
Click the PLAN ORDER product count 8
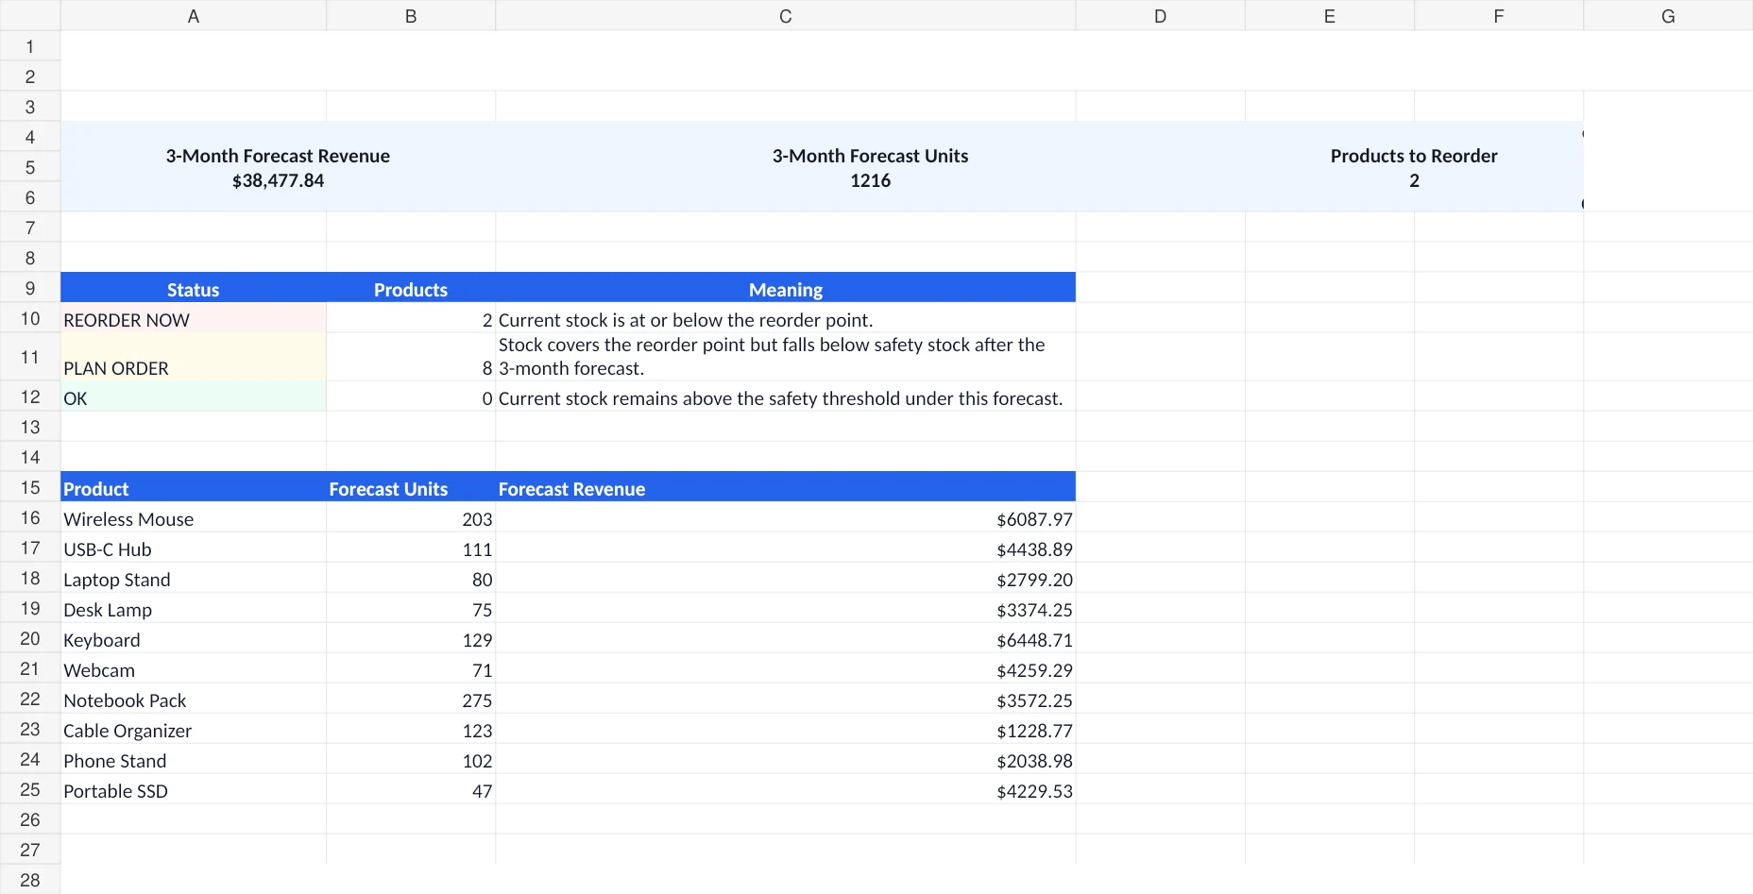coord(411,357)
